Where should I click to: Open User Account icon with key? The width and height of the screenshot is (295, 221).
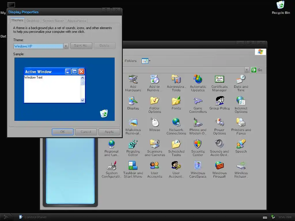[x=176, y=169]
